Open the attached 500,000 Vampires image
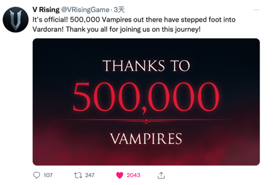The width and height of the screenshot is (276, 185). point(146,102)
